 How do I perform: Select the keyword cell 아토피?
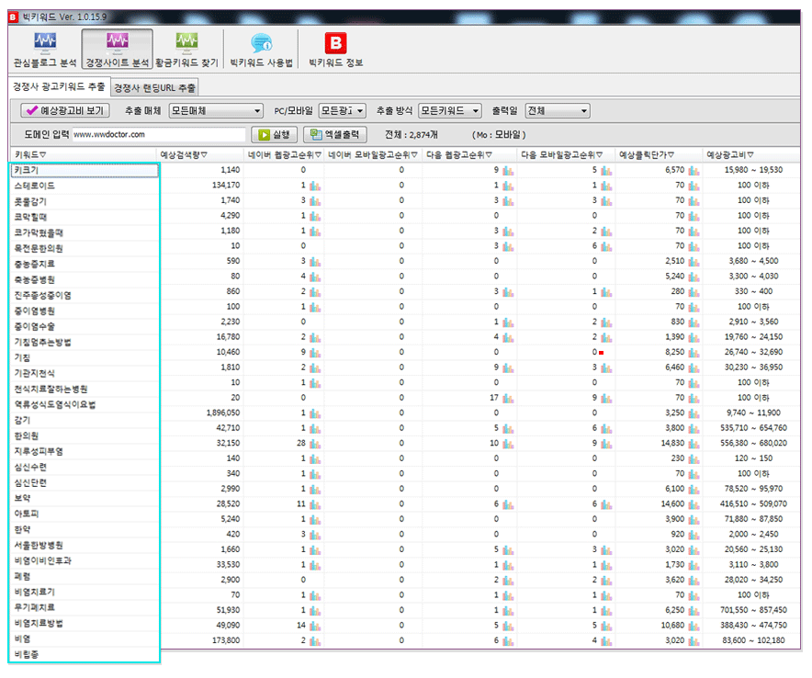[x=85, y=514]
